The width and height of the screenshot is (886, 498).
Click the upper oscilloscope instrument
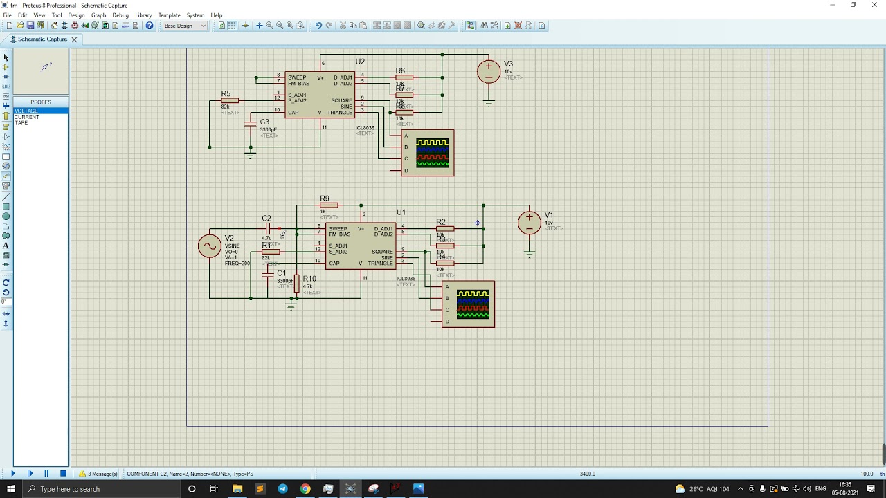point(428,153)
